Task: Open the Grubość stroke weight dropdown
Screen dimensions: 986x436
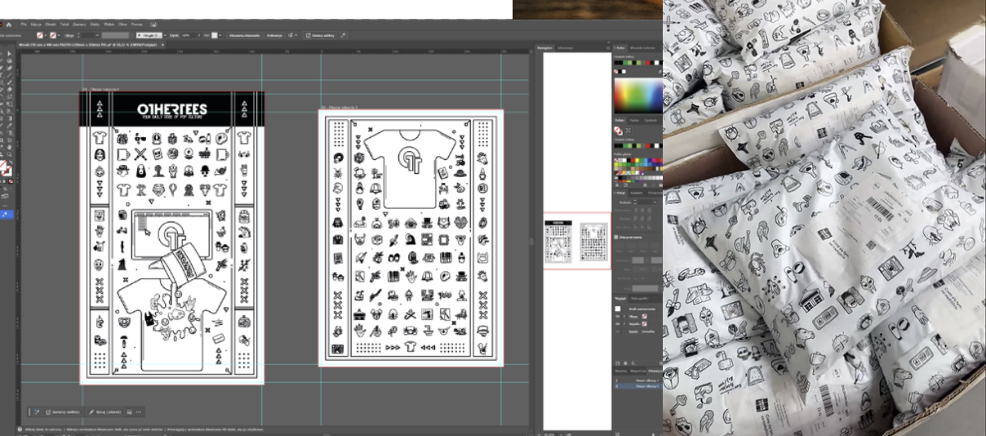Action: click(655, 201)
